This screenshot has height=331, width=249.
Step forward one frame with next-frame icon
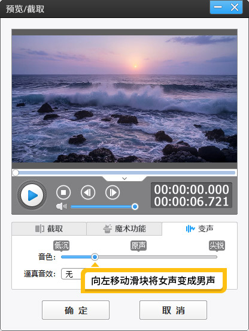(x=113, y=192)
